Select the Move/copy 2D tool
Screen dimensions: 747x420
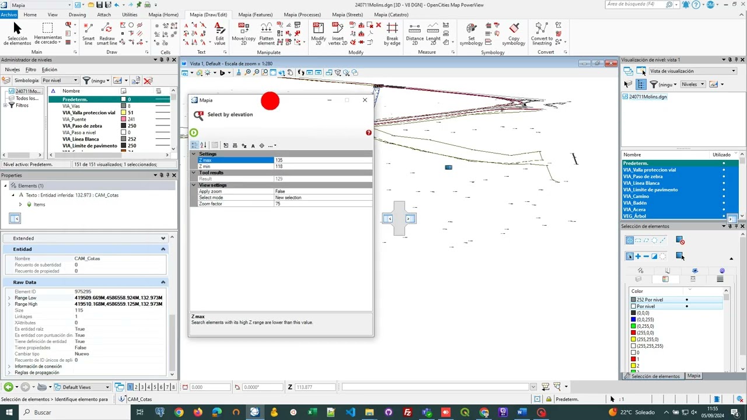click(243, 34)
